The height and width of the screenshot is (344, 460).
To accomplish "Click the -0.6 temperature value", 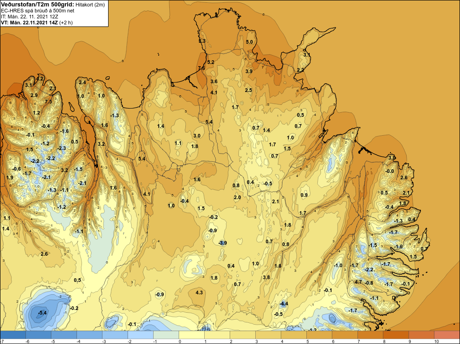I will pyautogui.click(x=17, y=169).
